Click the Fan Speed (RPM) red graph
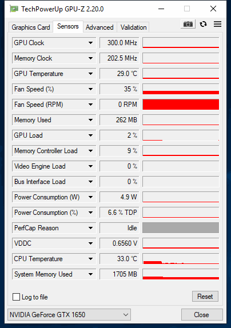The height and width of the screenshot is (328, 231). (x=181, y=105)
